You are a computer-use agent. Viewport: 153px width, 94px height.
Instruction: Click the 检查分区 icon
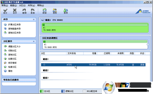5,67
